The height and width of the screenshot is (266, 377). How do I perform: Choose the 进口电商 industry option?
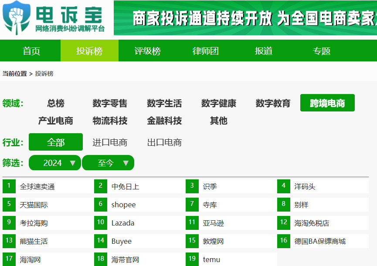[110, 142]
